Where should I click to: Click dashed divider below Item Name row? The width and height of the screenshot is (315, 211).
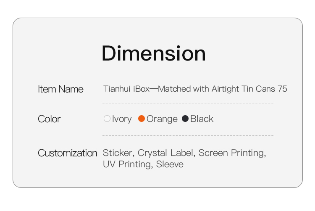pos(188,103)
